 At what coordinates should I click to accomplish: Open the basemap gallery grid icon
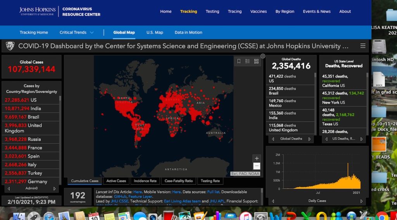tap(256, 61)
